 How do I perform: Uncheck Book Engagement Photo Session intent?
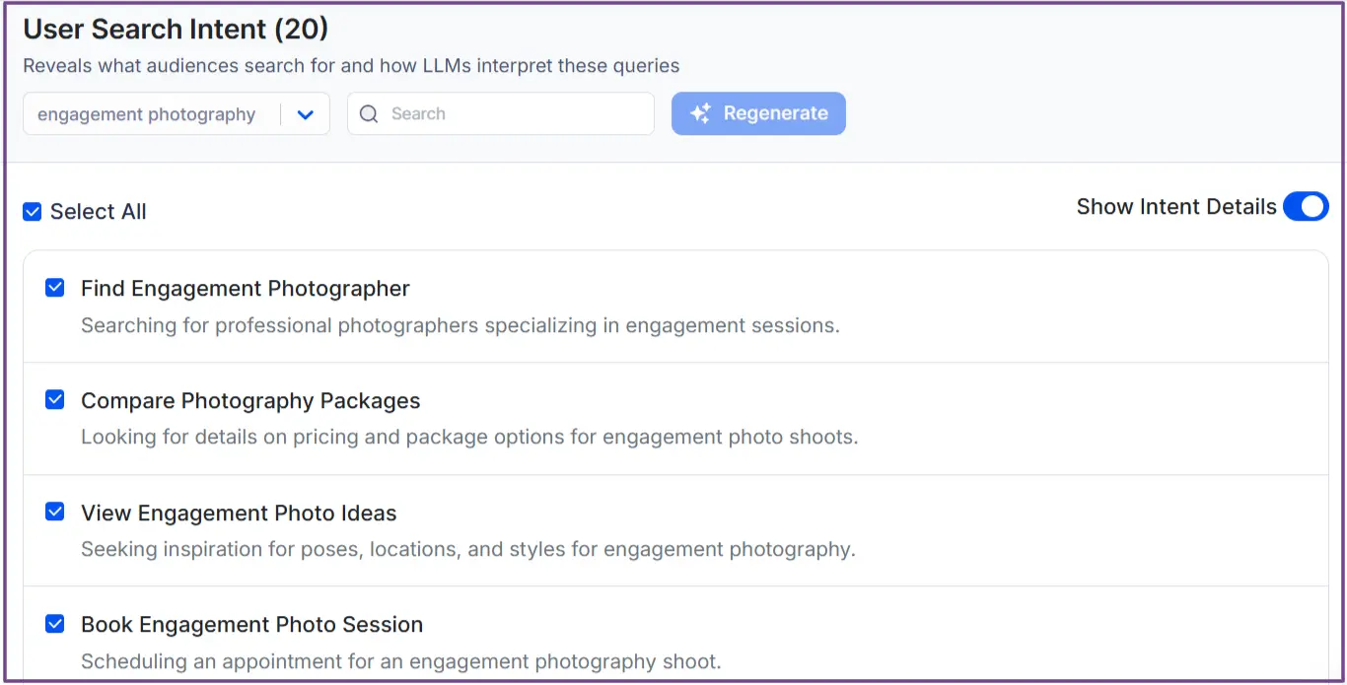54,623
